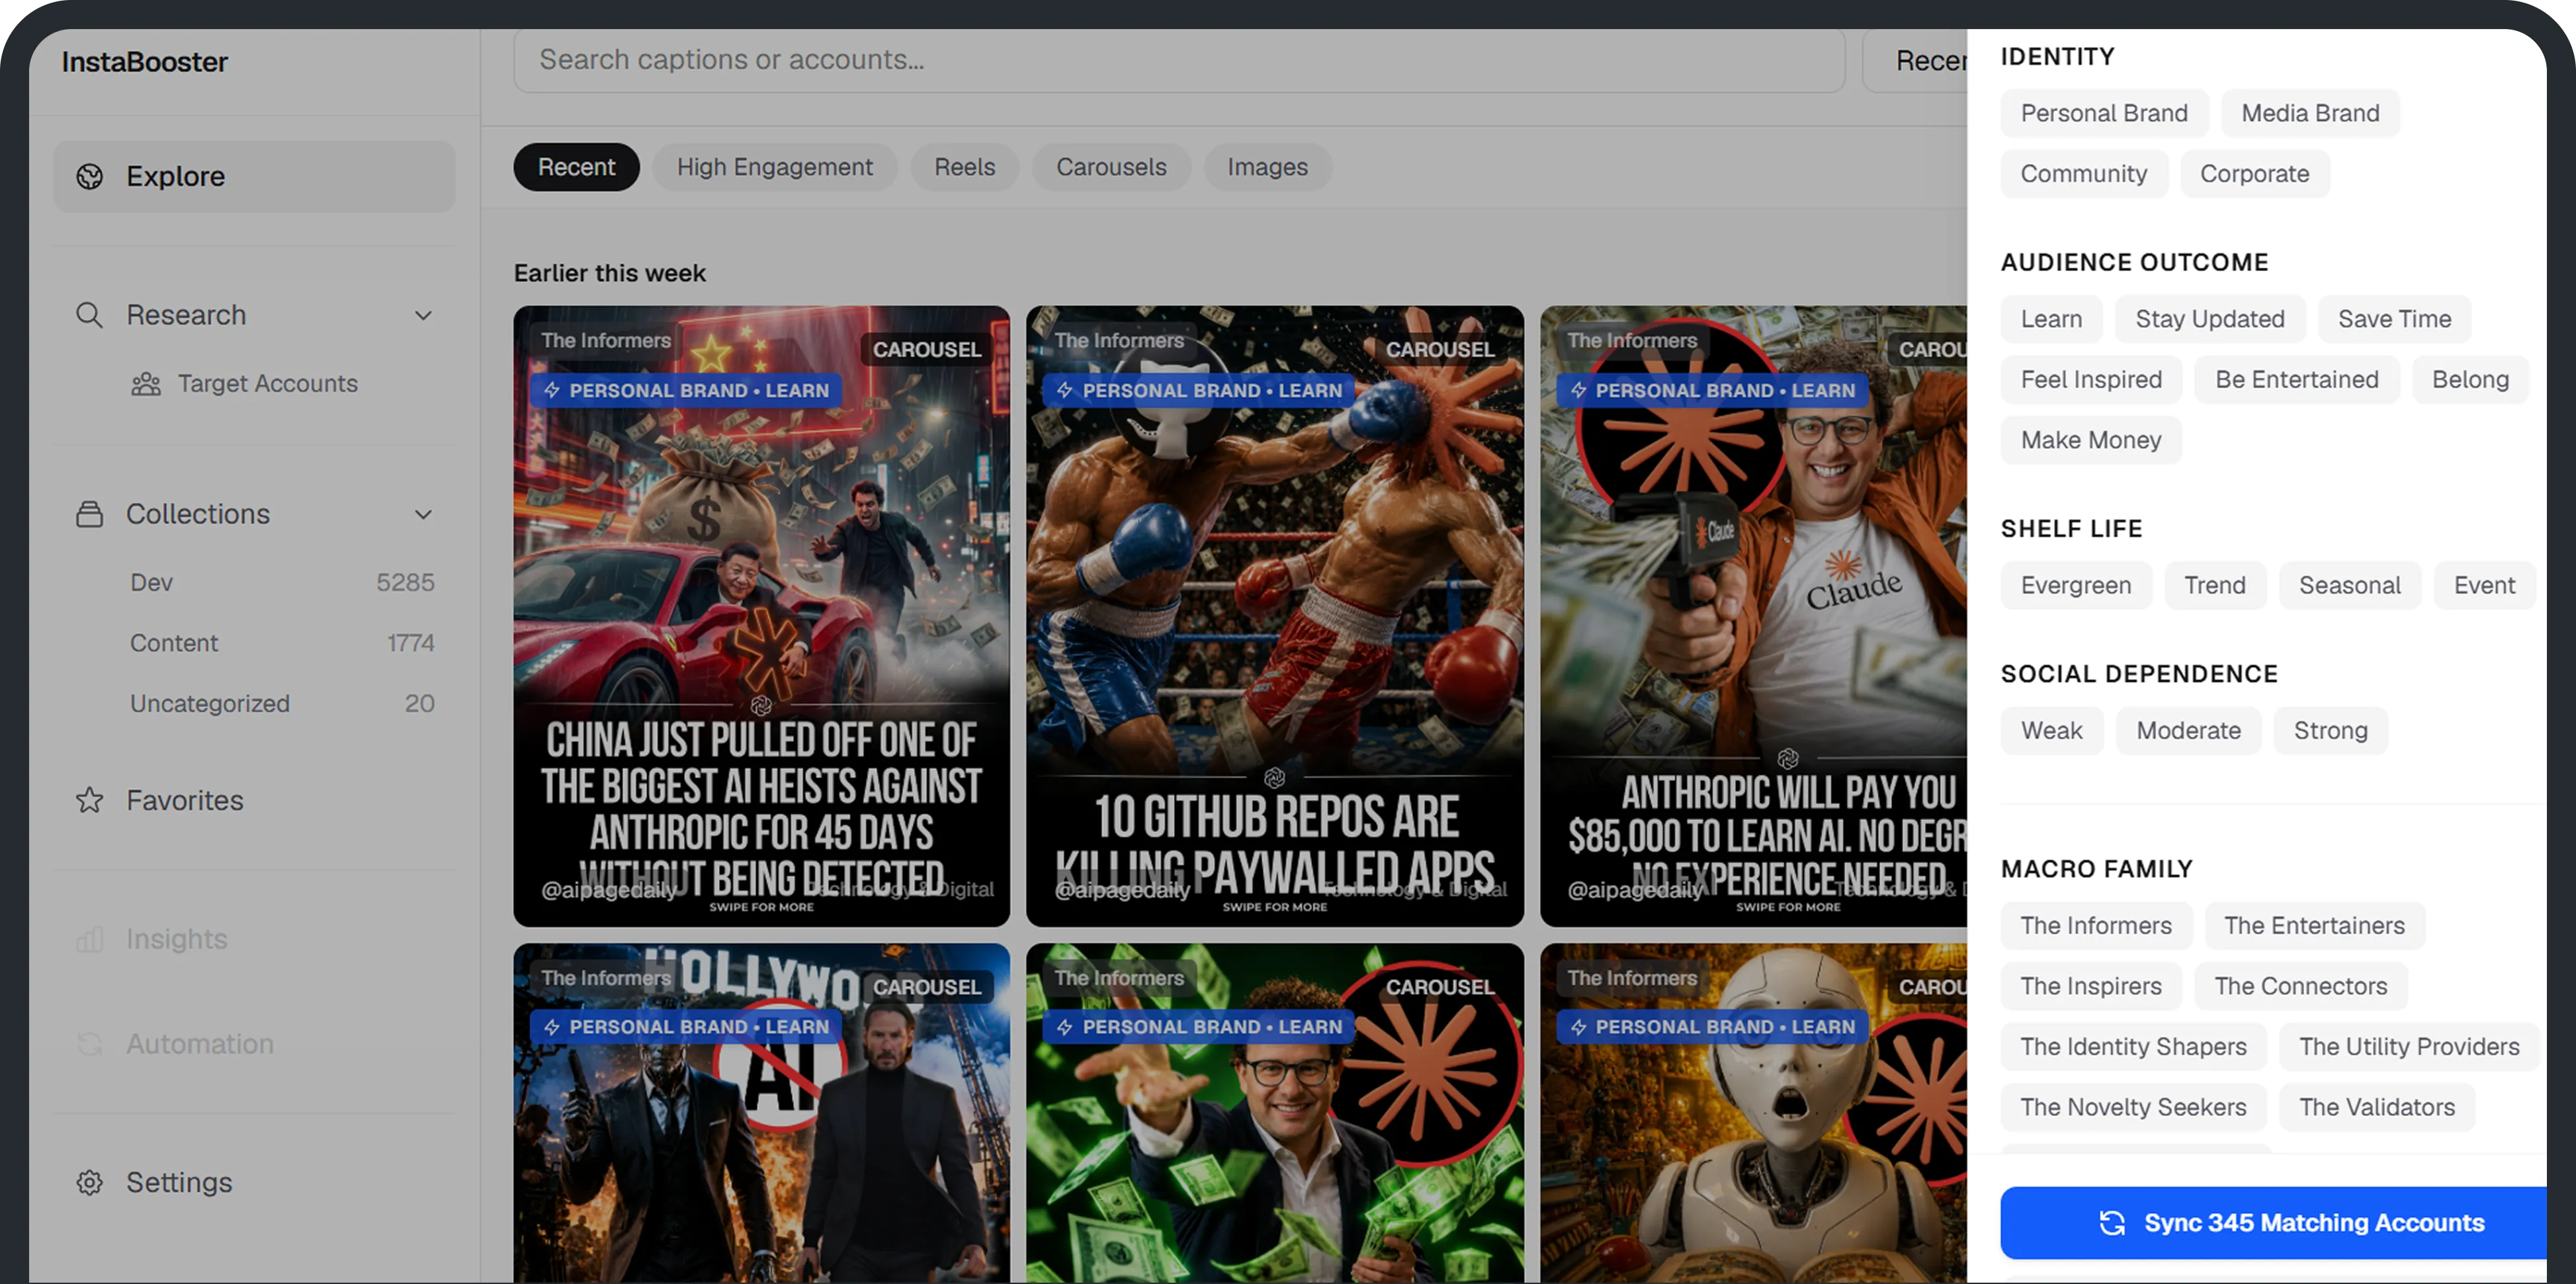Screen dimensions: 2576x1284
Task: Select the Trend shelf life chip
Action: coord(2214,586)
